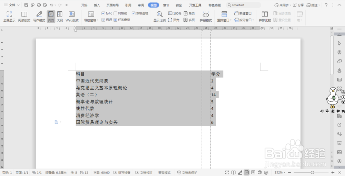The image size is (345, 176).
Task: Switch to Web版式 layout view
Action: pyautogui.click(x=72, y=16)
